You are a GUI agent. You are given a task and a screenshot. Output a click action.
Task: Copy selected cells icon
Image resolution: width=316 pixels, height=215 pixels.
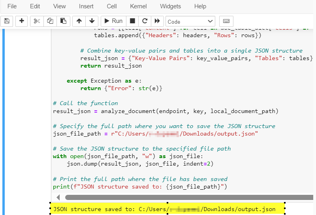(50, 21)
